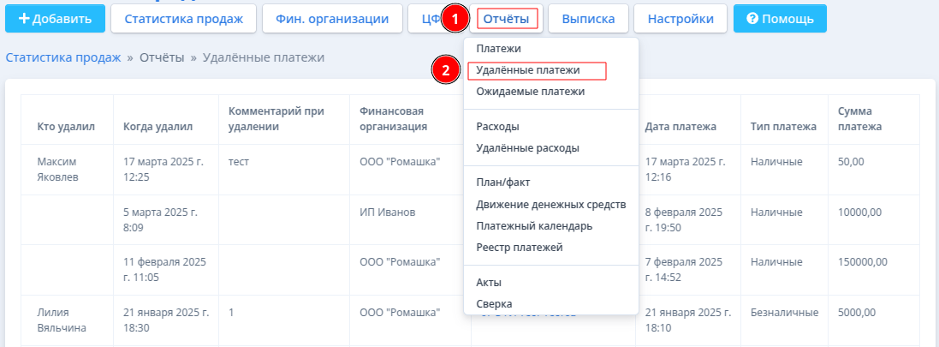
Task: Open the План/факт report
Action: point(503,182)
